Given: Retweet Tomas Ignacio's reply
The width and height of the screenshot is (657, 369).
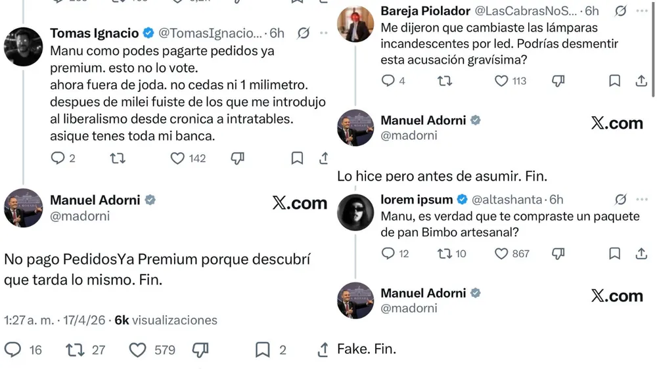Looking at the screenshot, I should coord(117,158).
